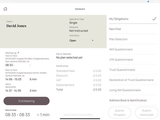The height and width of the screenshot is (120, 160).
Task: Select the Open case status field
Action: point(81,41)
